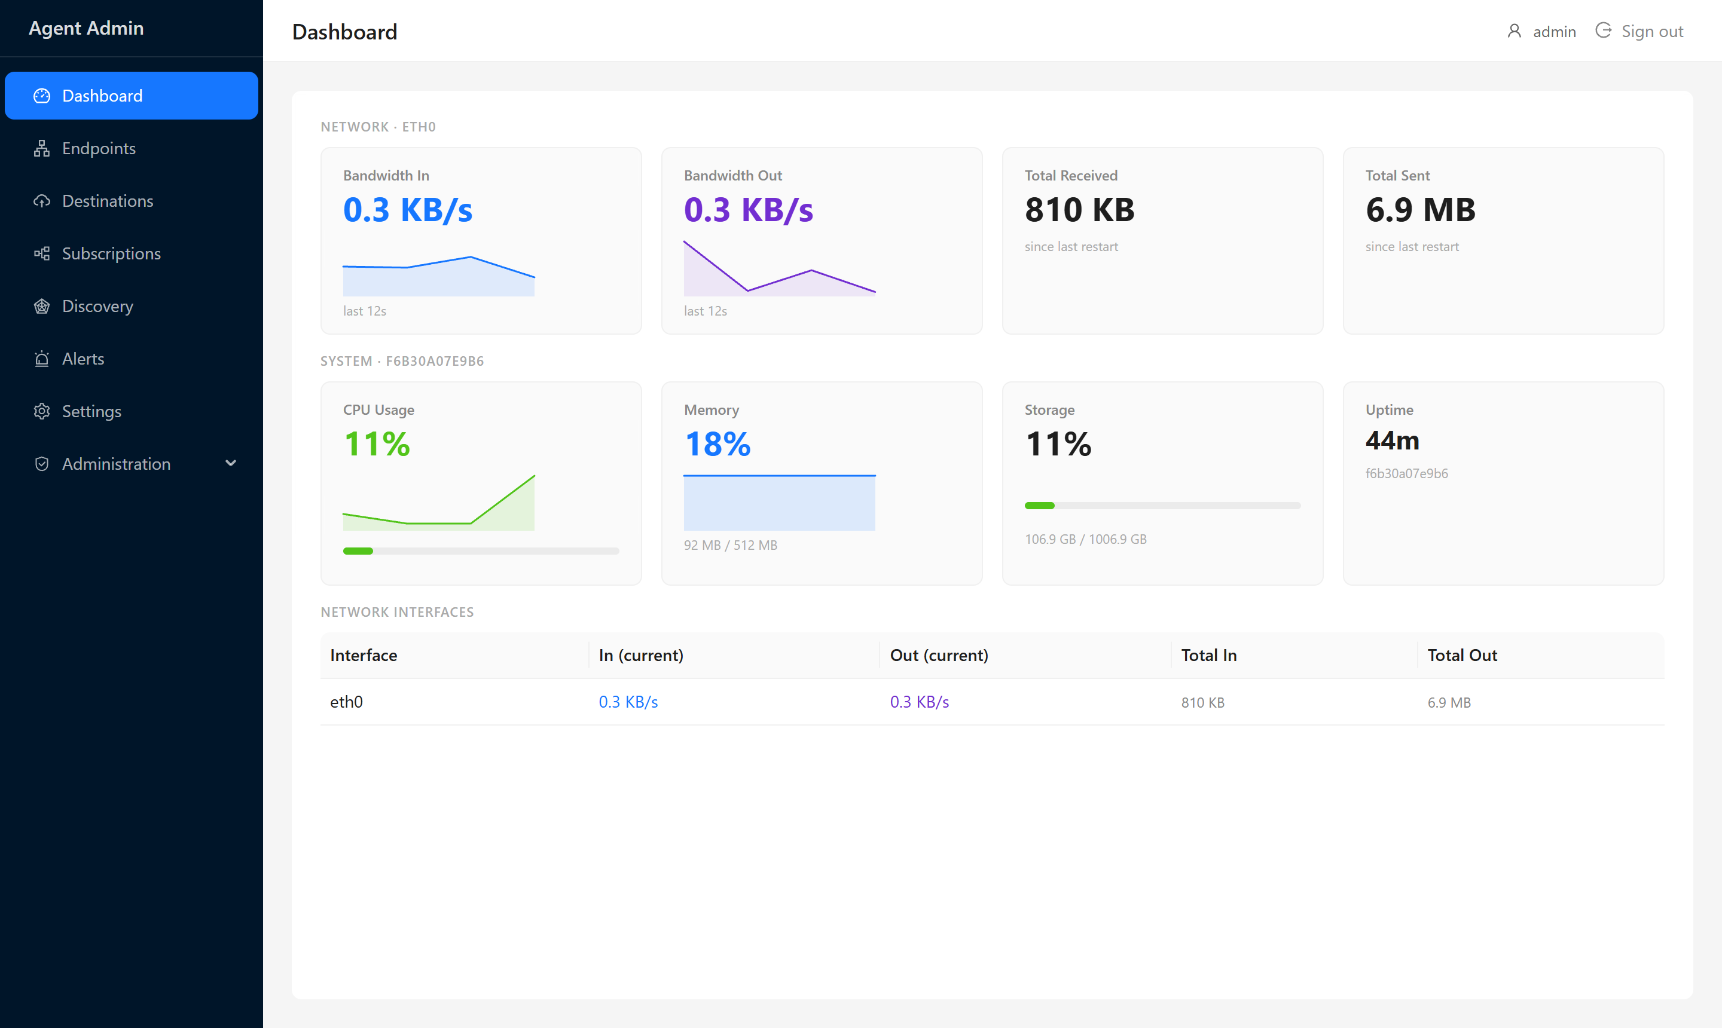The image size is (1722, 1028).
Task: Click the SYSTEM · F6B30A07E9B6 section heading
Action: [402, 361]
